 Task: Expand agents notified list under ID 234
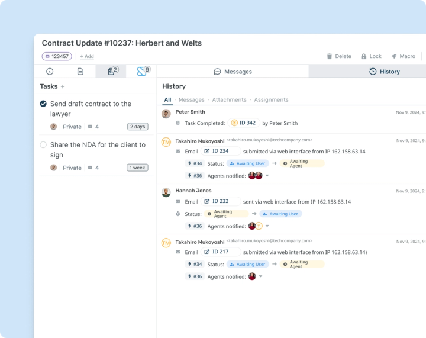pyautogui.click(x=267, y=176)
